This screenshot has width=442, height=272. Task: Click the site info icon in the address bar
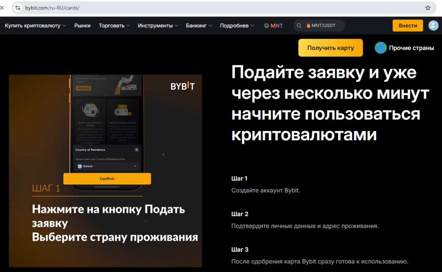(x=17, y=7)
